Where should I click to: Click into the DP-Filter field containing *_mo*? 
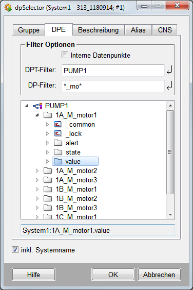point(113,86)
